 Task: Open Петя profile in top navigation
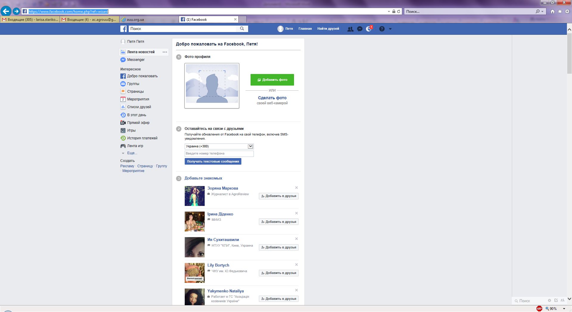[285, 29]
